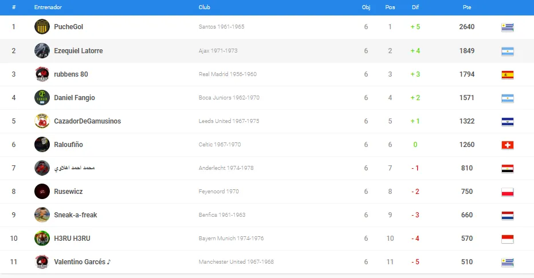Click the Egypt flag in row seven
This screenshot has width=534, height=278.
point(508,169)
